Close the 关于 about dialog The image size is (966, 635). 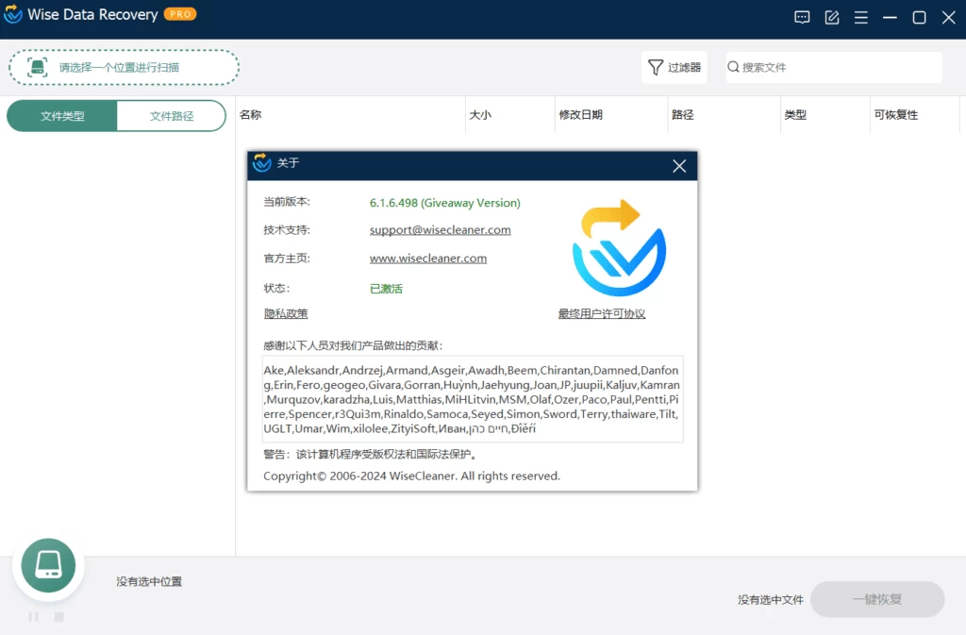click(x=678, y=166)
